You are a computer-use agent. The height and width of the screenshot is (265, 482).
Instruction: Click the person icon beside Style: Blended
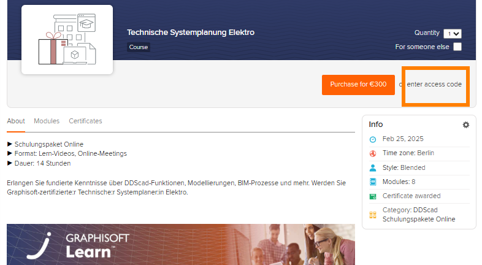[x=373, y=167]
